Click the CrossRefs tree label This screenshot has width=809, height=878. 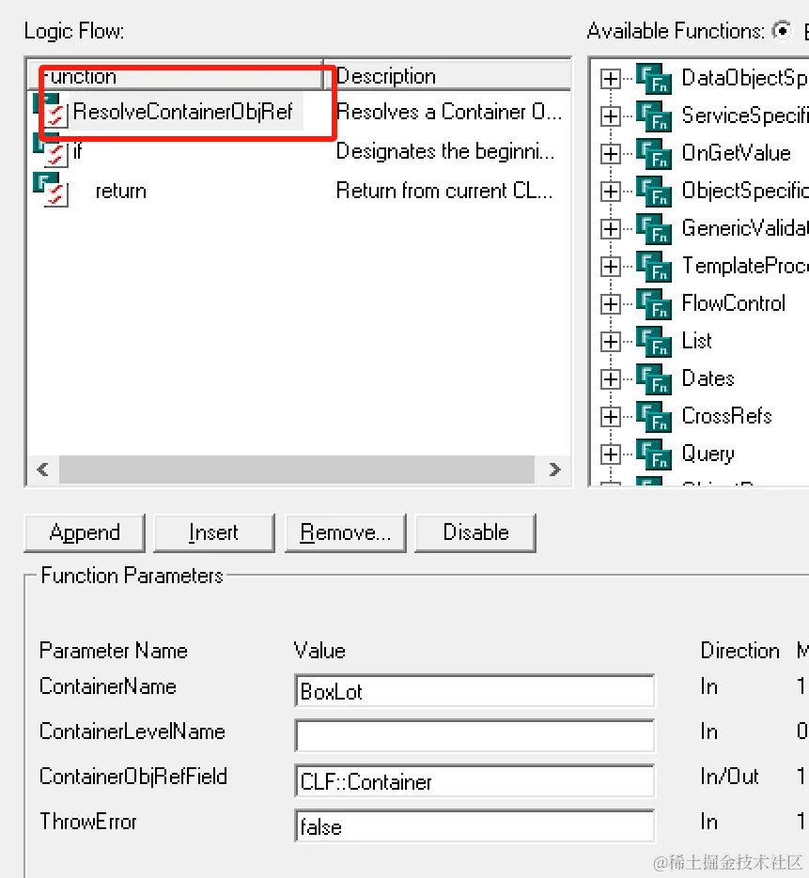(x=726, y=416)
